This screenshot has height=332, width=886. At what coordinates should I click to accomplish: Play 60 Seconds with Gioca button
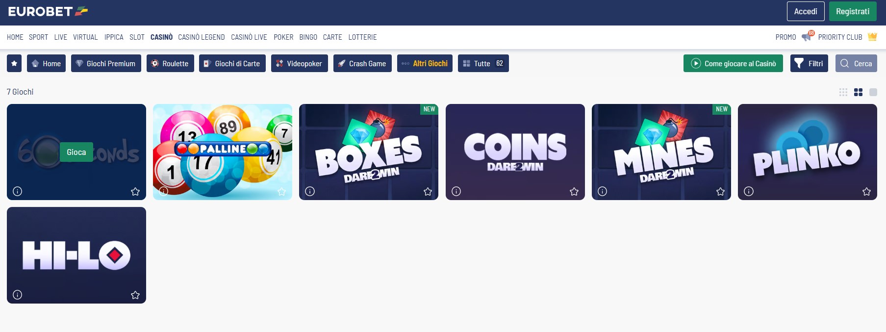point(76,152)
